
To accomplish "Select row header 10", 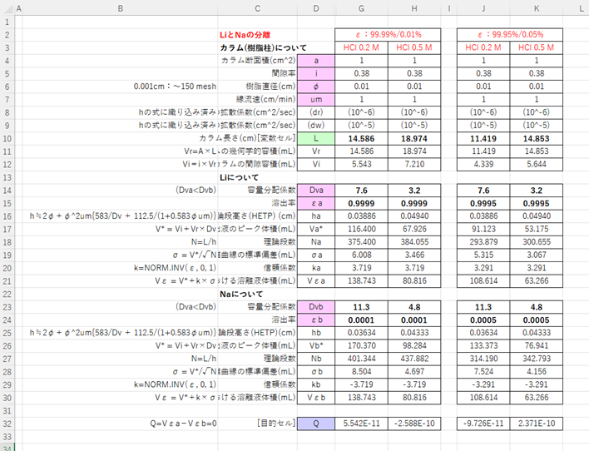I will [x=7, y=139].
